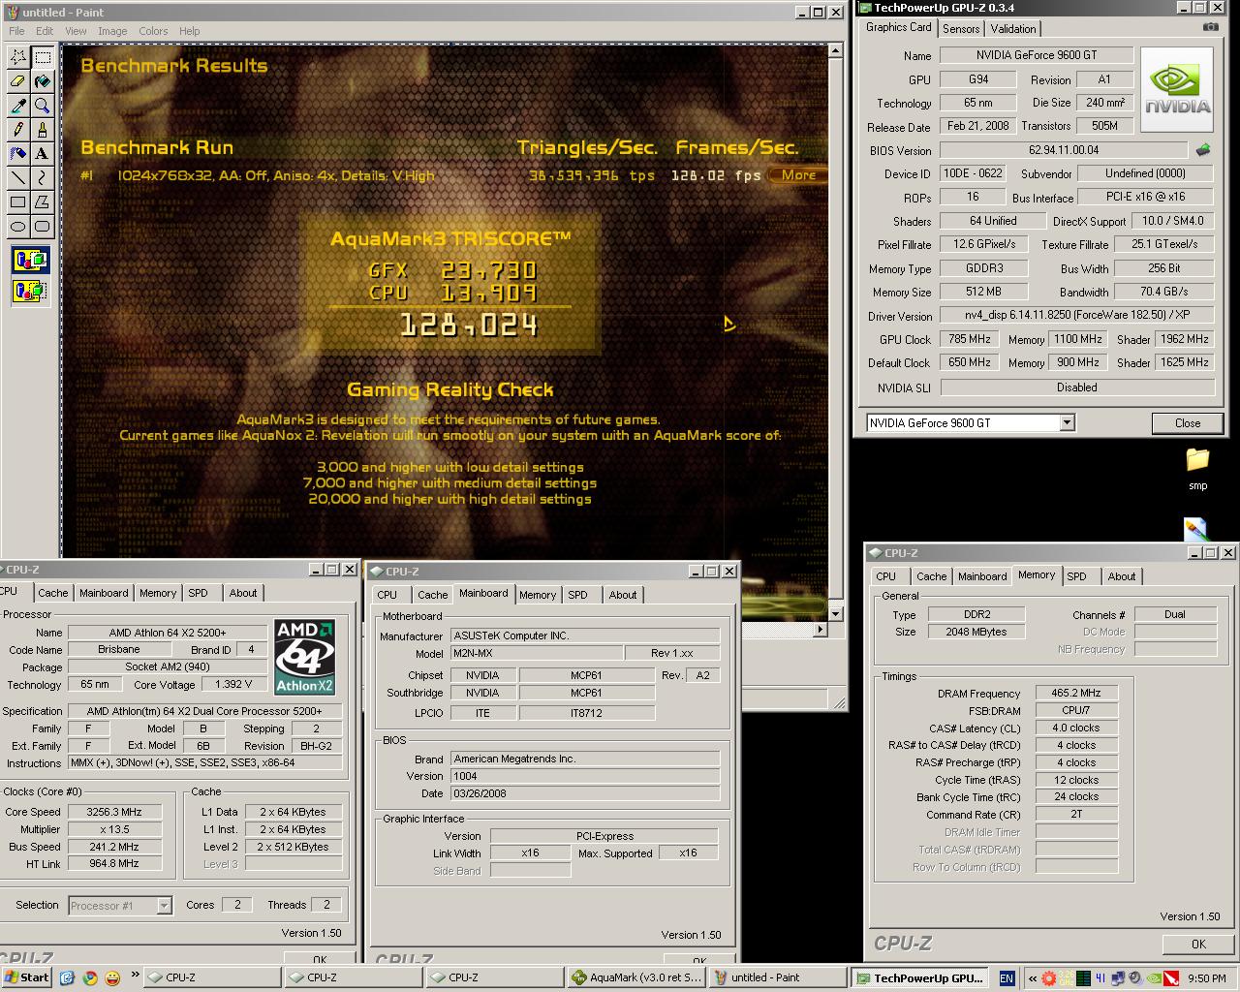Open the Help menu in Paint
This screenshot has height=992, width=1240.
coord(190,31)
